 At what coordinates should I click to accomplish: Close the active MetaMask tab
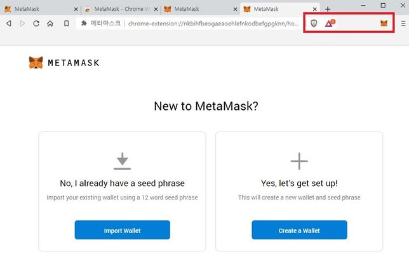pos(316,9)
